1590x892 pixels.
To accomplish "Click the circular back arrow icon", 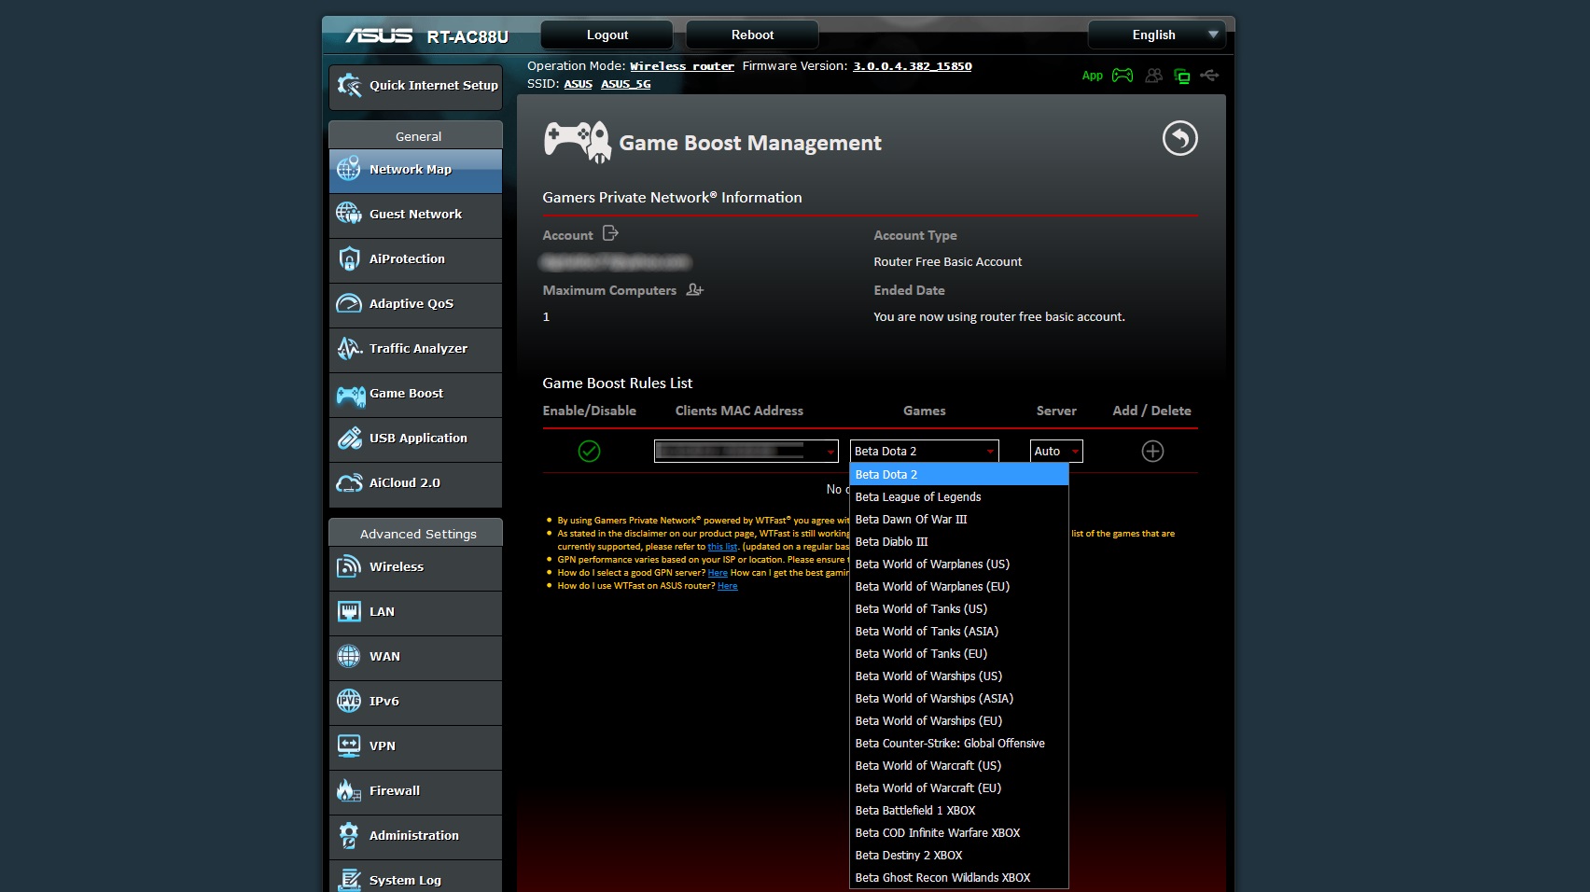I will click(x=1180, y=139).
